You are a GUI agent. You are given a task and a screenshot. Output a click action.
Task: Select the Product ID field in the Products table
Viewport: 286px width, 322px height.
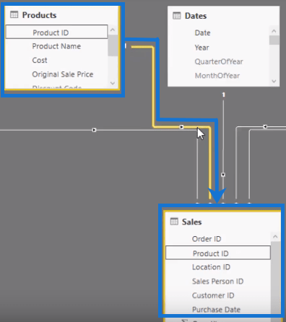[x=56, y=32]
